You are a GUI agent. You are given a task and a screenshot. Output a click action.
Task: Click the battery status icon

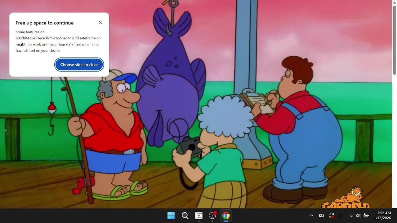(x=366, y=216)
